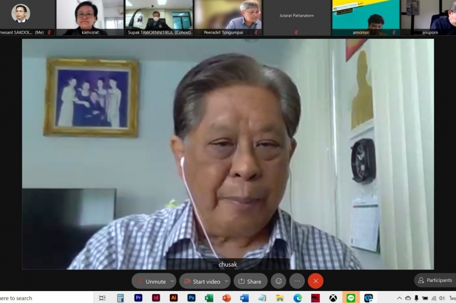Launch Adobe Illustrator from taskbar
The image size is (456, 303).
coord(173,298)
